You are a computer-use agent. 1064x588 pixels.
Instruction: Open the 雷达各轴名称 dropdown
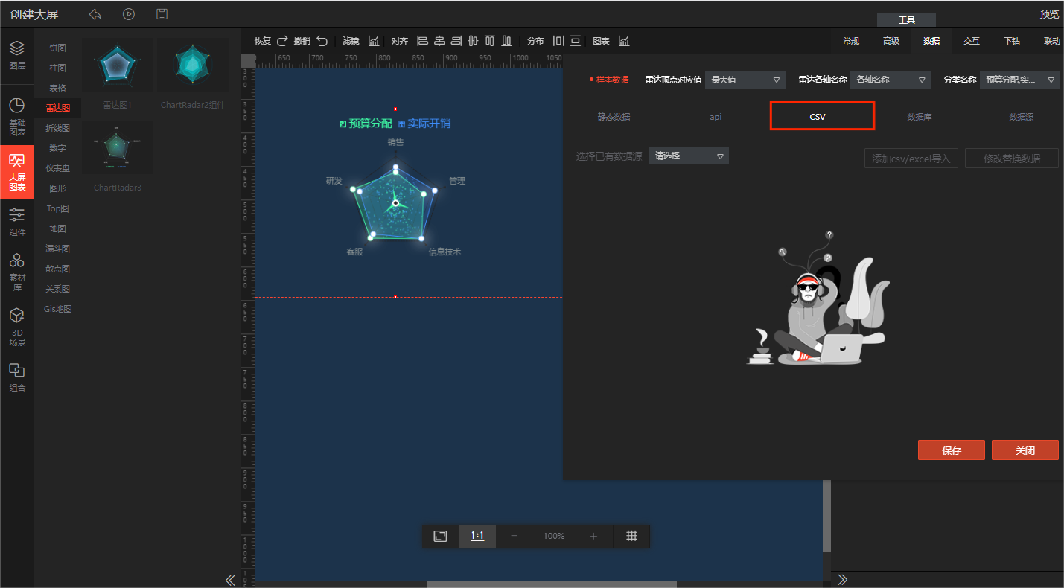coord(891,80)
